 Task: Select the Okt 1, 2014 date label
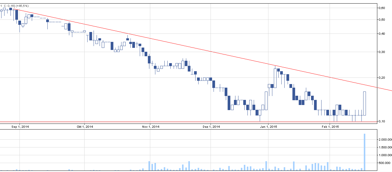click(85, 127)
